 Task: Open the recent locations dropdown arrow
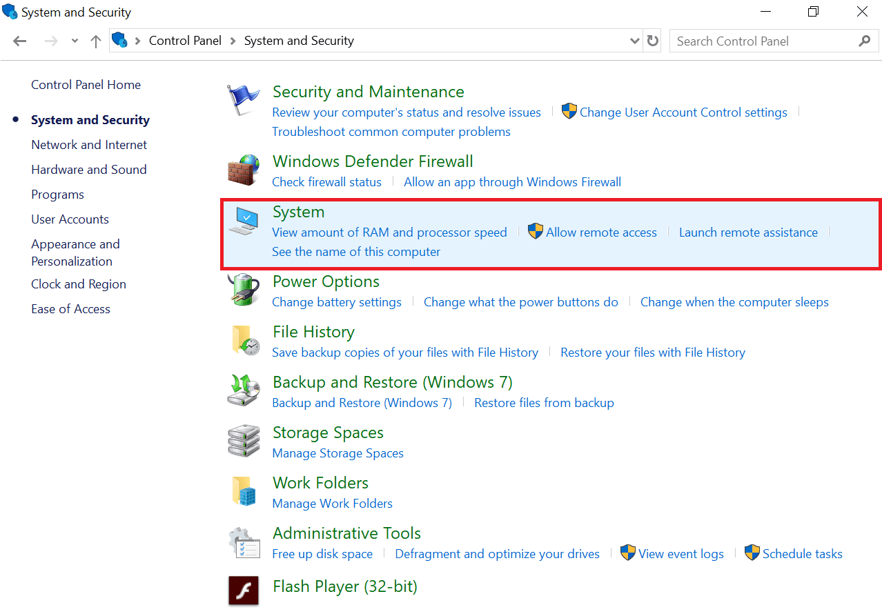pos(75,41)
